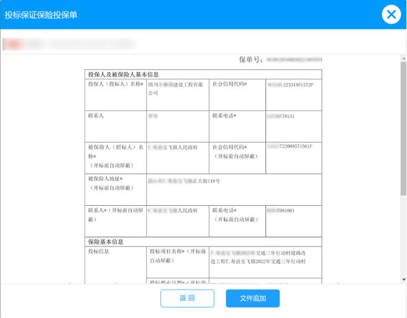Click the 保单号 label

click(x=250, y=60)
